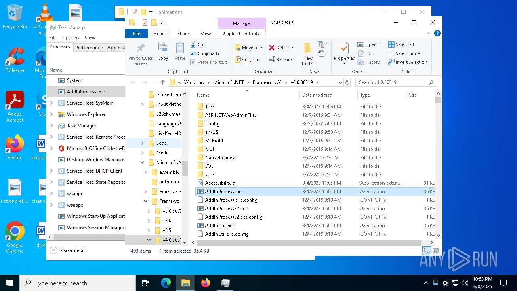Screen dimensions: 517x291
Task: Open Recycle Bin desktop icon
Action: [x=15, y=17]
